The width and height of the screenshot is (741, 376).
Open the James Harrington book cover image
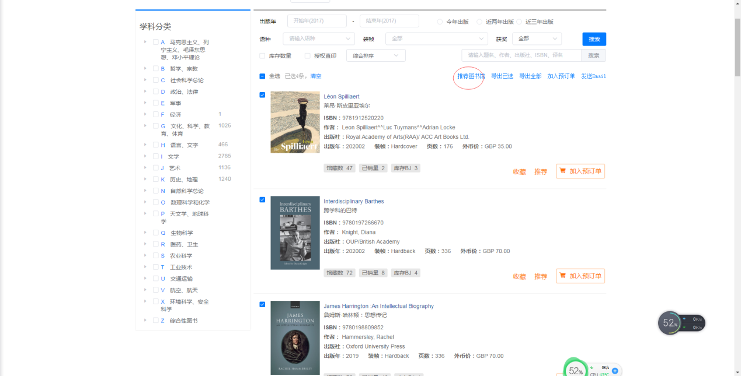(295, 338)
